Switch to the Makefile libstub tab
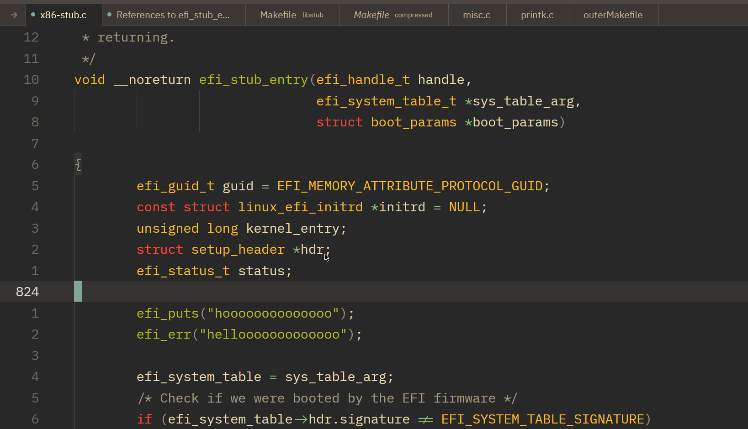 pos(292,15)
